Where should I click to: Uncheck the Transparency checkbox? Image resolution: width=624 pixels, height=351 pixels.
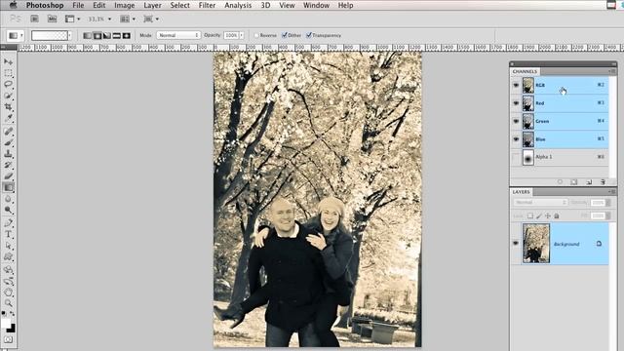pos(309,35)
